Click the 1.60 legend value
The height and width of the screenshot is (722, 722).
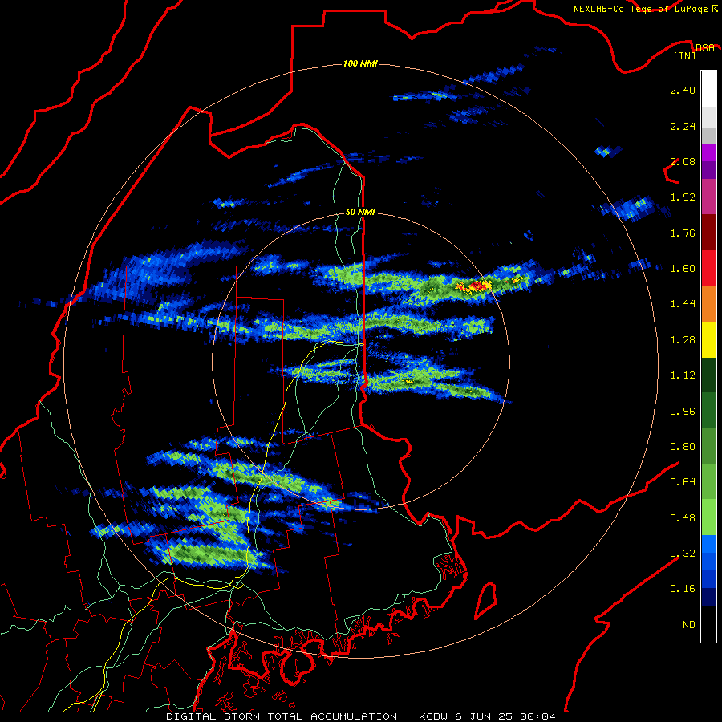tap(683, 269)
